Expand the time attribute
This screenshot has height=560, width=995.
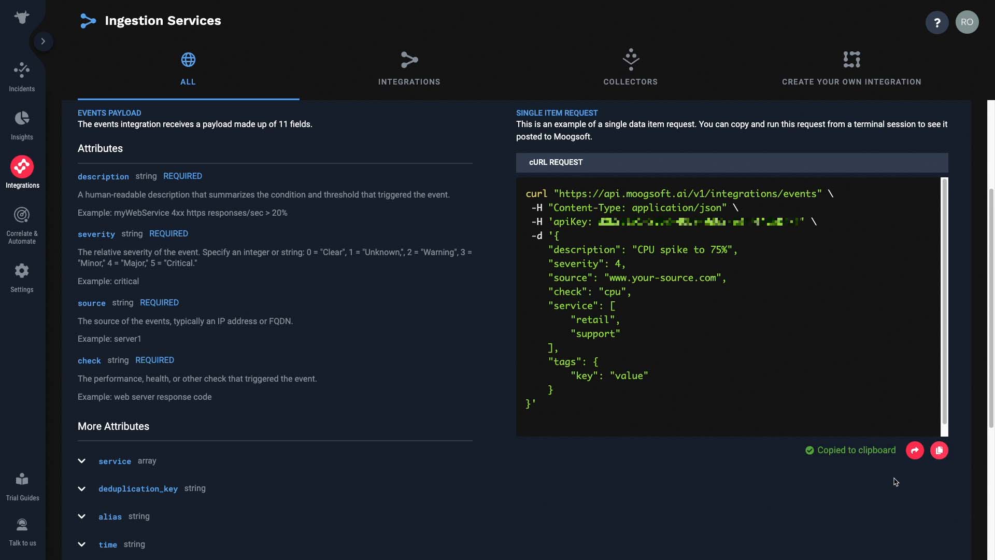coord(81,544)
